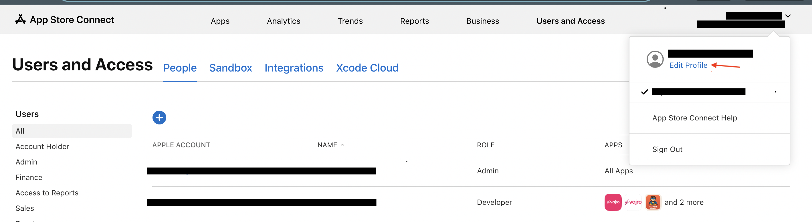812x222 pixels.
Task: Select the checkmarked team in account menu
Action: pyautogui.click(x=698, y=92)
